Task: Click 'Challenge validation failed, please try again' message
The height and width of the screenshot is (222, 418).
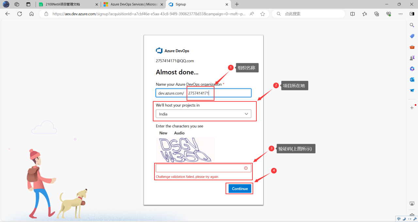Action: point(187,177)
